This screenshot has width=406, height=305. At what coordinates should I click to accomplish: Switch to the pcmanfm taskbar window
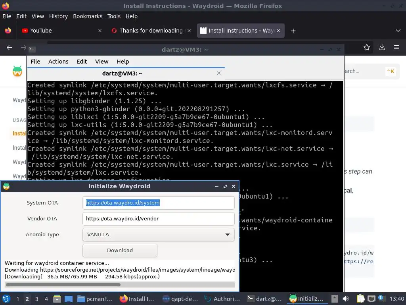[95, 299]
